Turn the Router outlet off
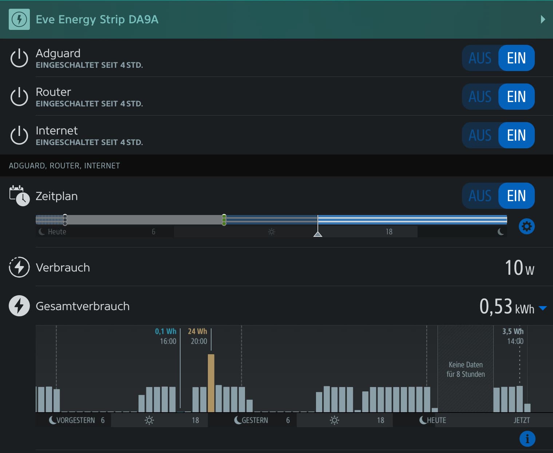Image resolution: width=553 pixels, height=453 pixels. pyautogui.click(x=480, y=97)
